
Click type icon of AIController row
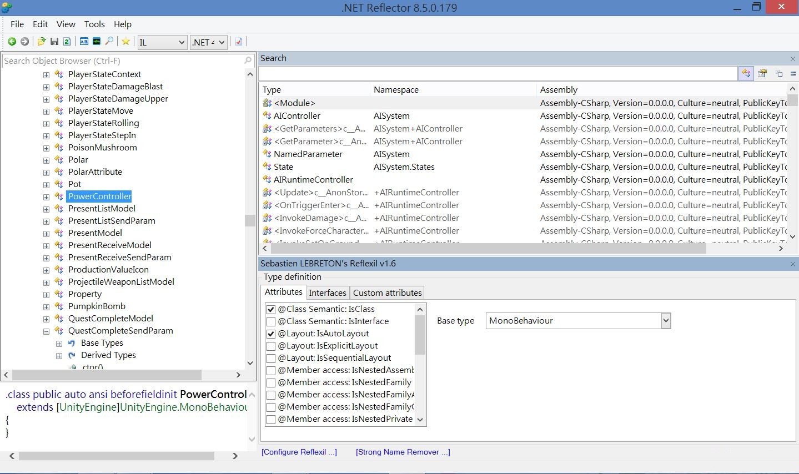(267, 115)
